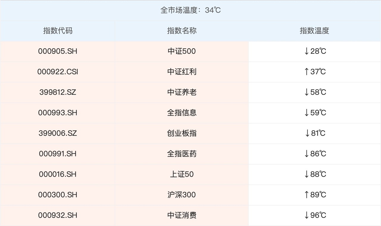Click the 指数名称 column header
This screenshot has height=226, width=381.
tap(182, 31)
